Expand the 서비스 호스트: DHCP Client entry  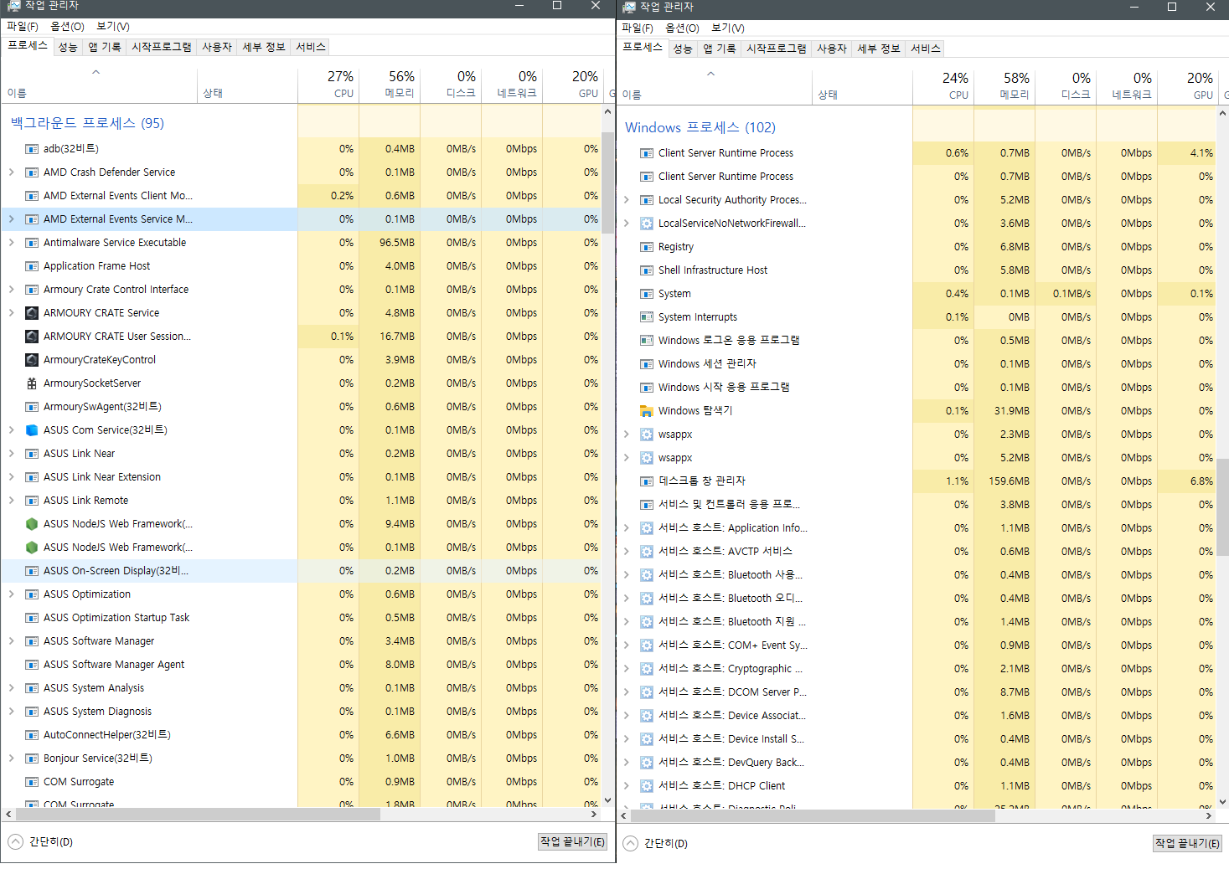pos(626,786)
